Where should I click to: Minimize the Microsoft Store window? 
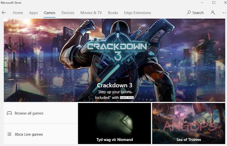click(202, 3)
